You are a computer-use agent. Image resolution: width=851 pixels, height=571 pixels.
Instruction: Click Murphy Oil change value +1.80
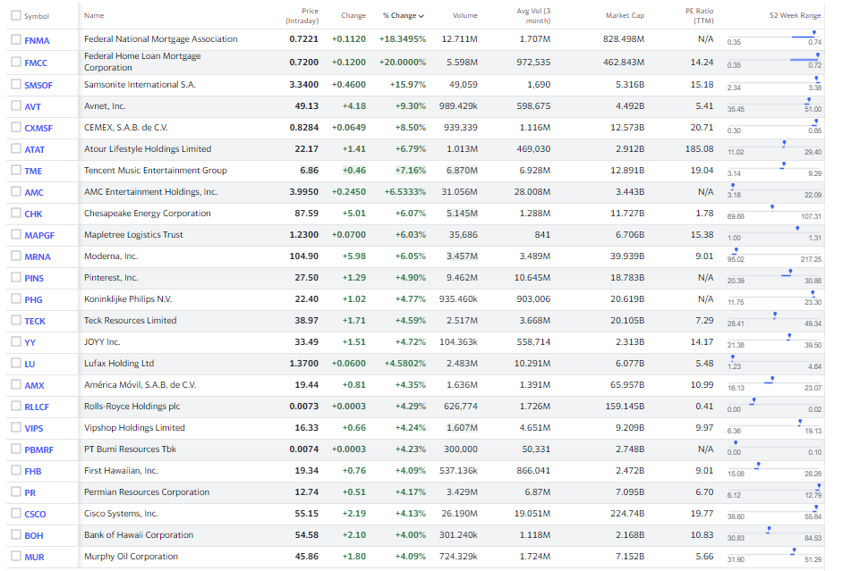click(x=354, y=556)
